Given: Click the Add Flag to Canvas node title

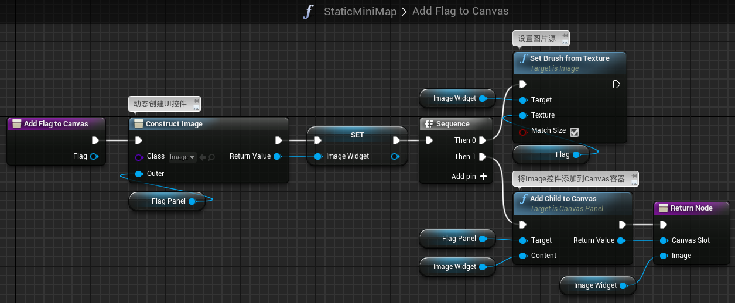Looking at the screenshot, I should click(56, 124).
